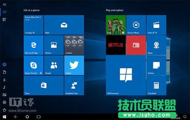This screenshot has height=120, width=190.
Task: Open the People tile
Action: 54,65
